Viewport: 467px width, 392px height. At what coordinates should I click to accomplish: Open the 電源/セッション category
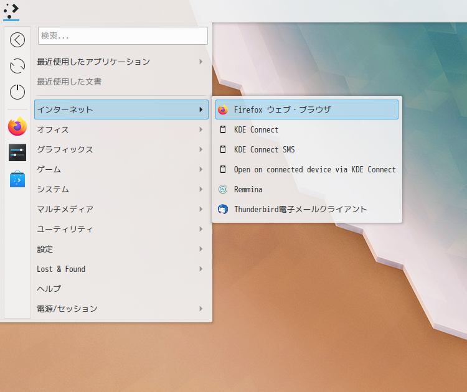click(121, 309)
